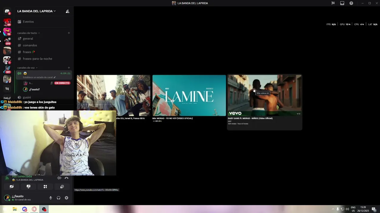Expand LA BANDA DEL LAPRIDA server menu
380x213 pixels.
(x=37, y=11)
